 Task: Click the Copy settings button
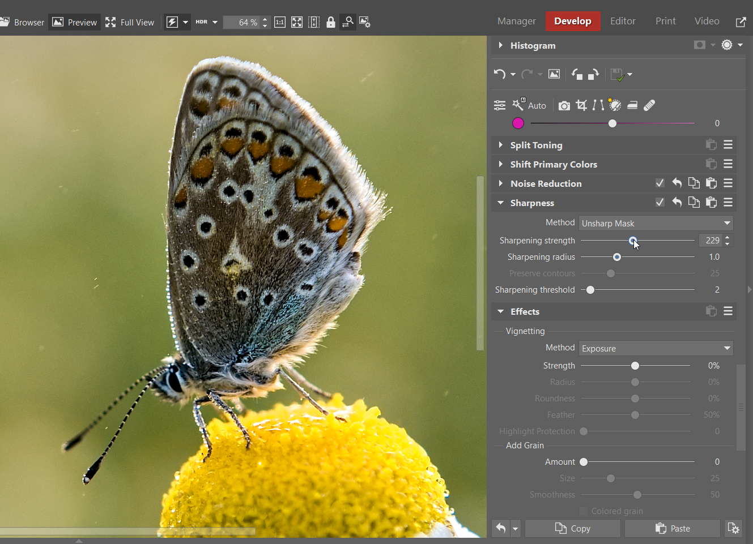[x=572, y=528]
